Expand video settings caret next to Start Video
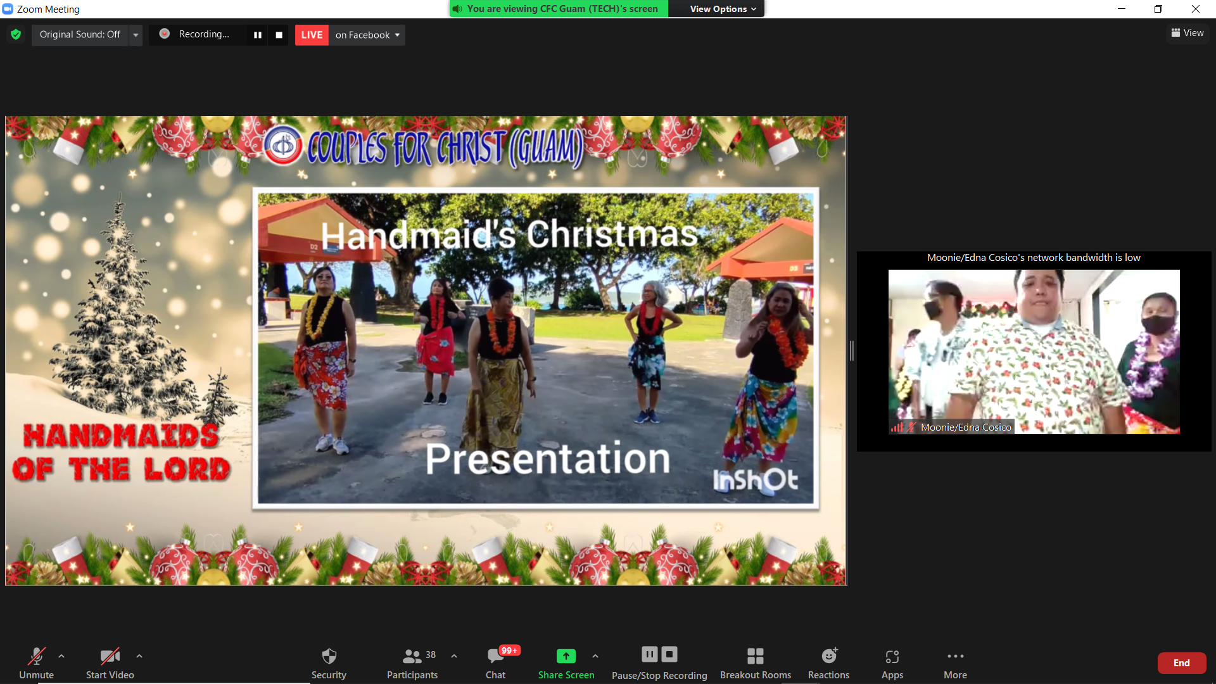 click(139, 657)
